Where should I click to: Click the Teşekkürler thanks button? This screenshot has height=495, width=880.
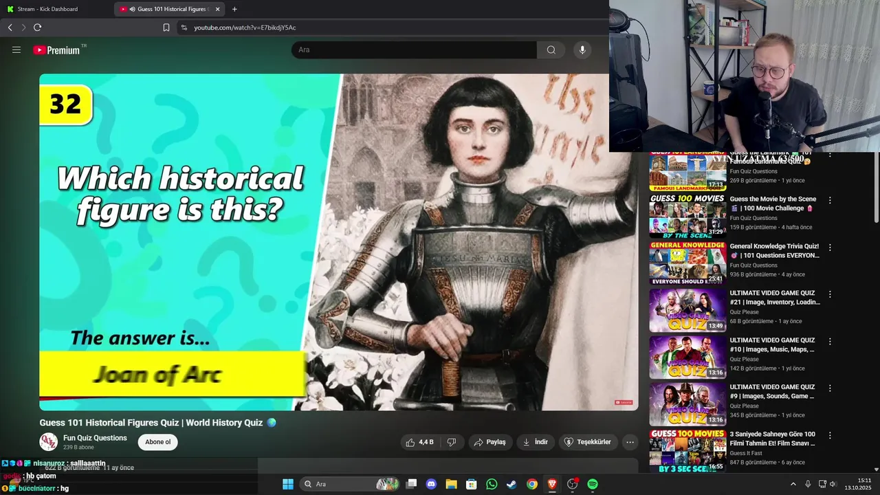588,442
